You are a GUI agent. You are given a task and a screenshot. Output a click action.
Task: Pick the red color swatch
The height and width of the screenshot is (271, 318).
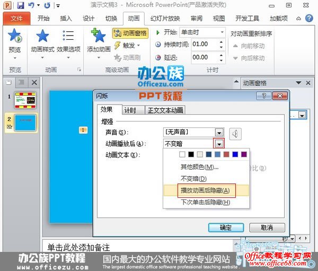coord(226,154)
